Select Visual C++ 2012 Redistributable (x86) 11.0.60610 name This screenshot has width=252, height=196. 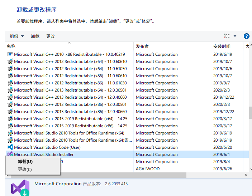pyautogui.click(x=70, y=76)
